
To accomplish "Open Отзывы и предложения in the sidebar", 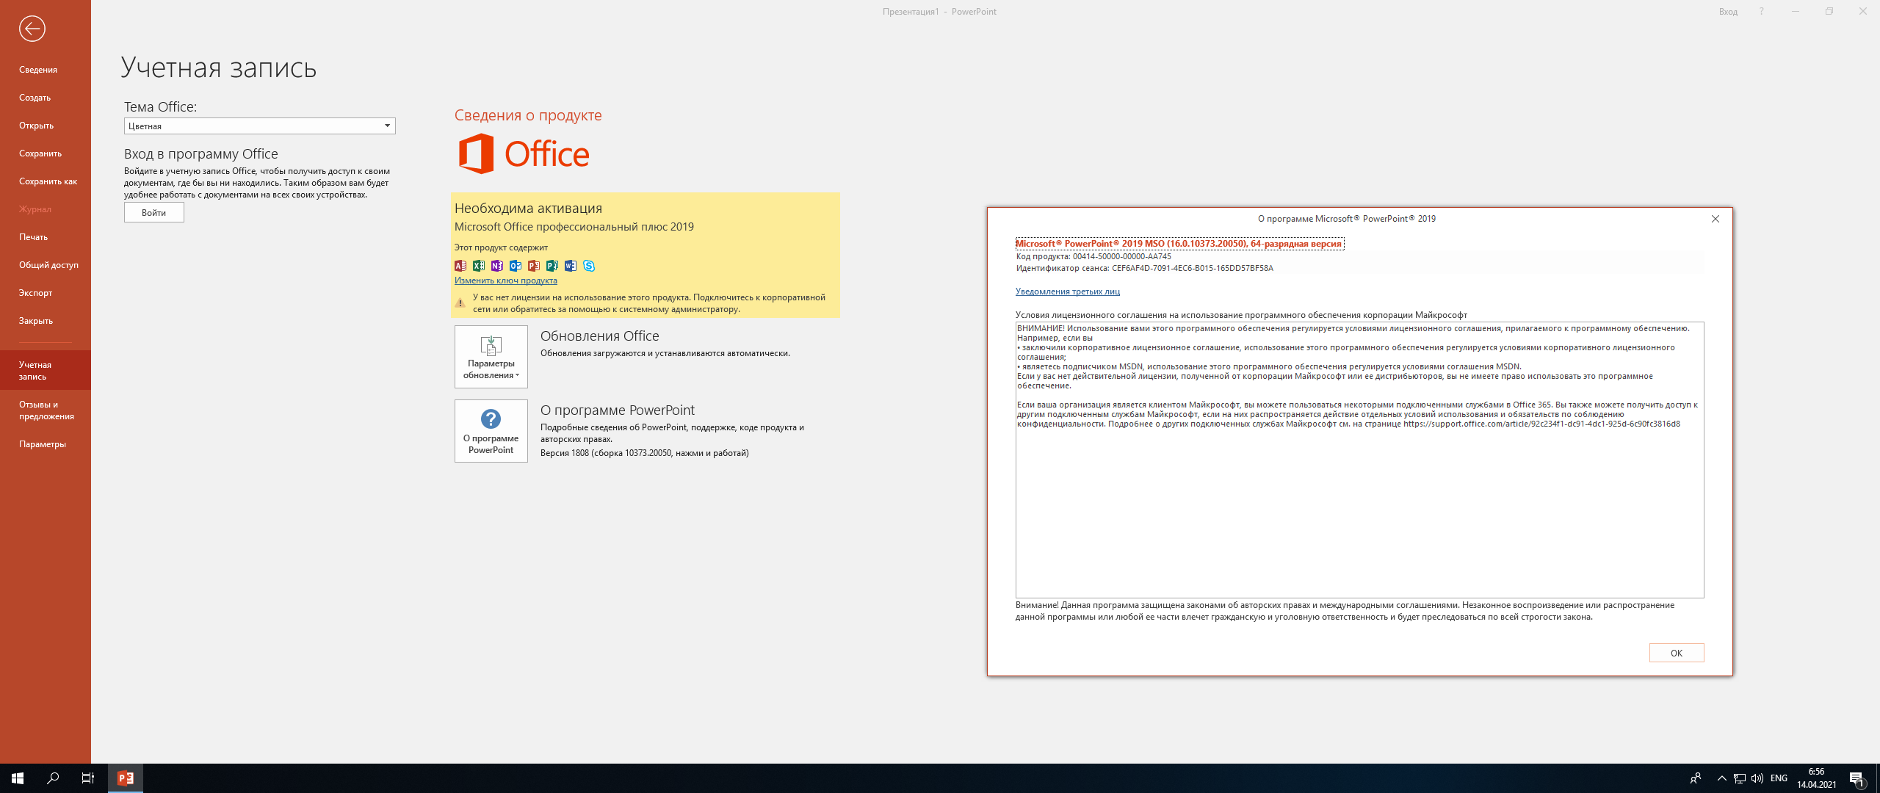I will tap(46, 410).
